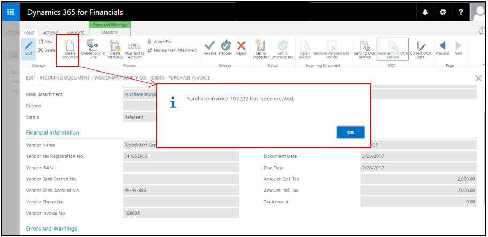The height and width of the screenshot is (237, 488).
Task: Click the Release checkmark
Action: coord(209,49)
